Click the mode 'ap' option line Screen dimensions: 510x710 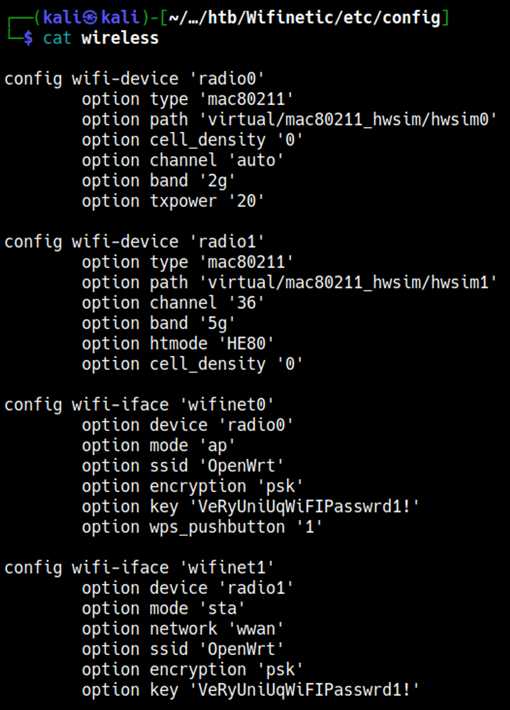click(158, 445)
